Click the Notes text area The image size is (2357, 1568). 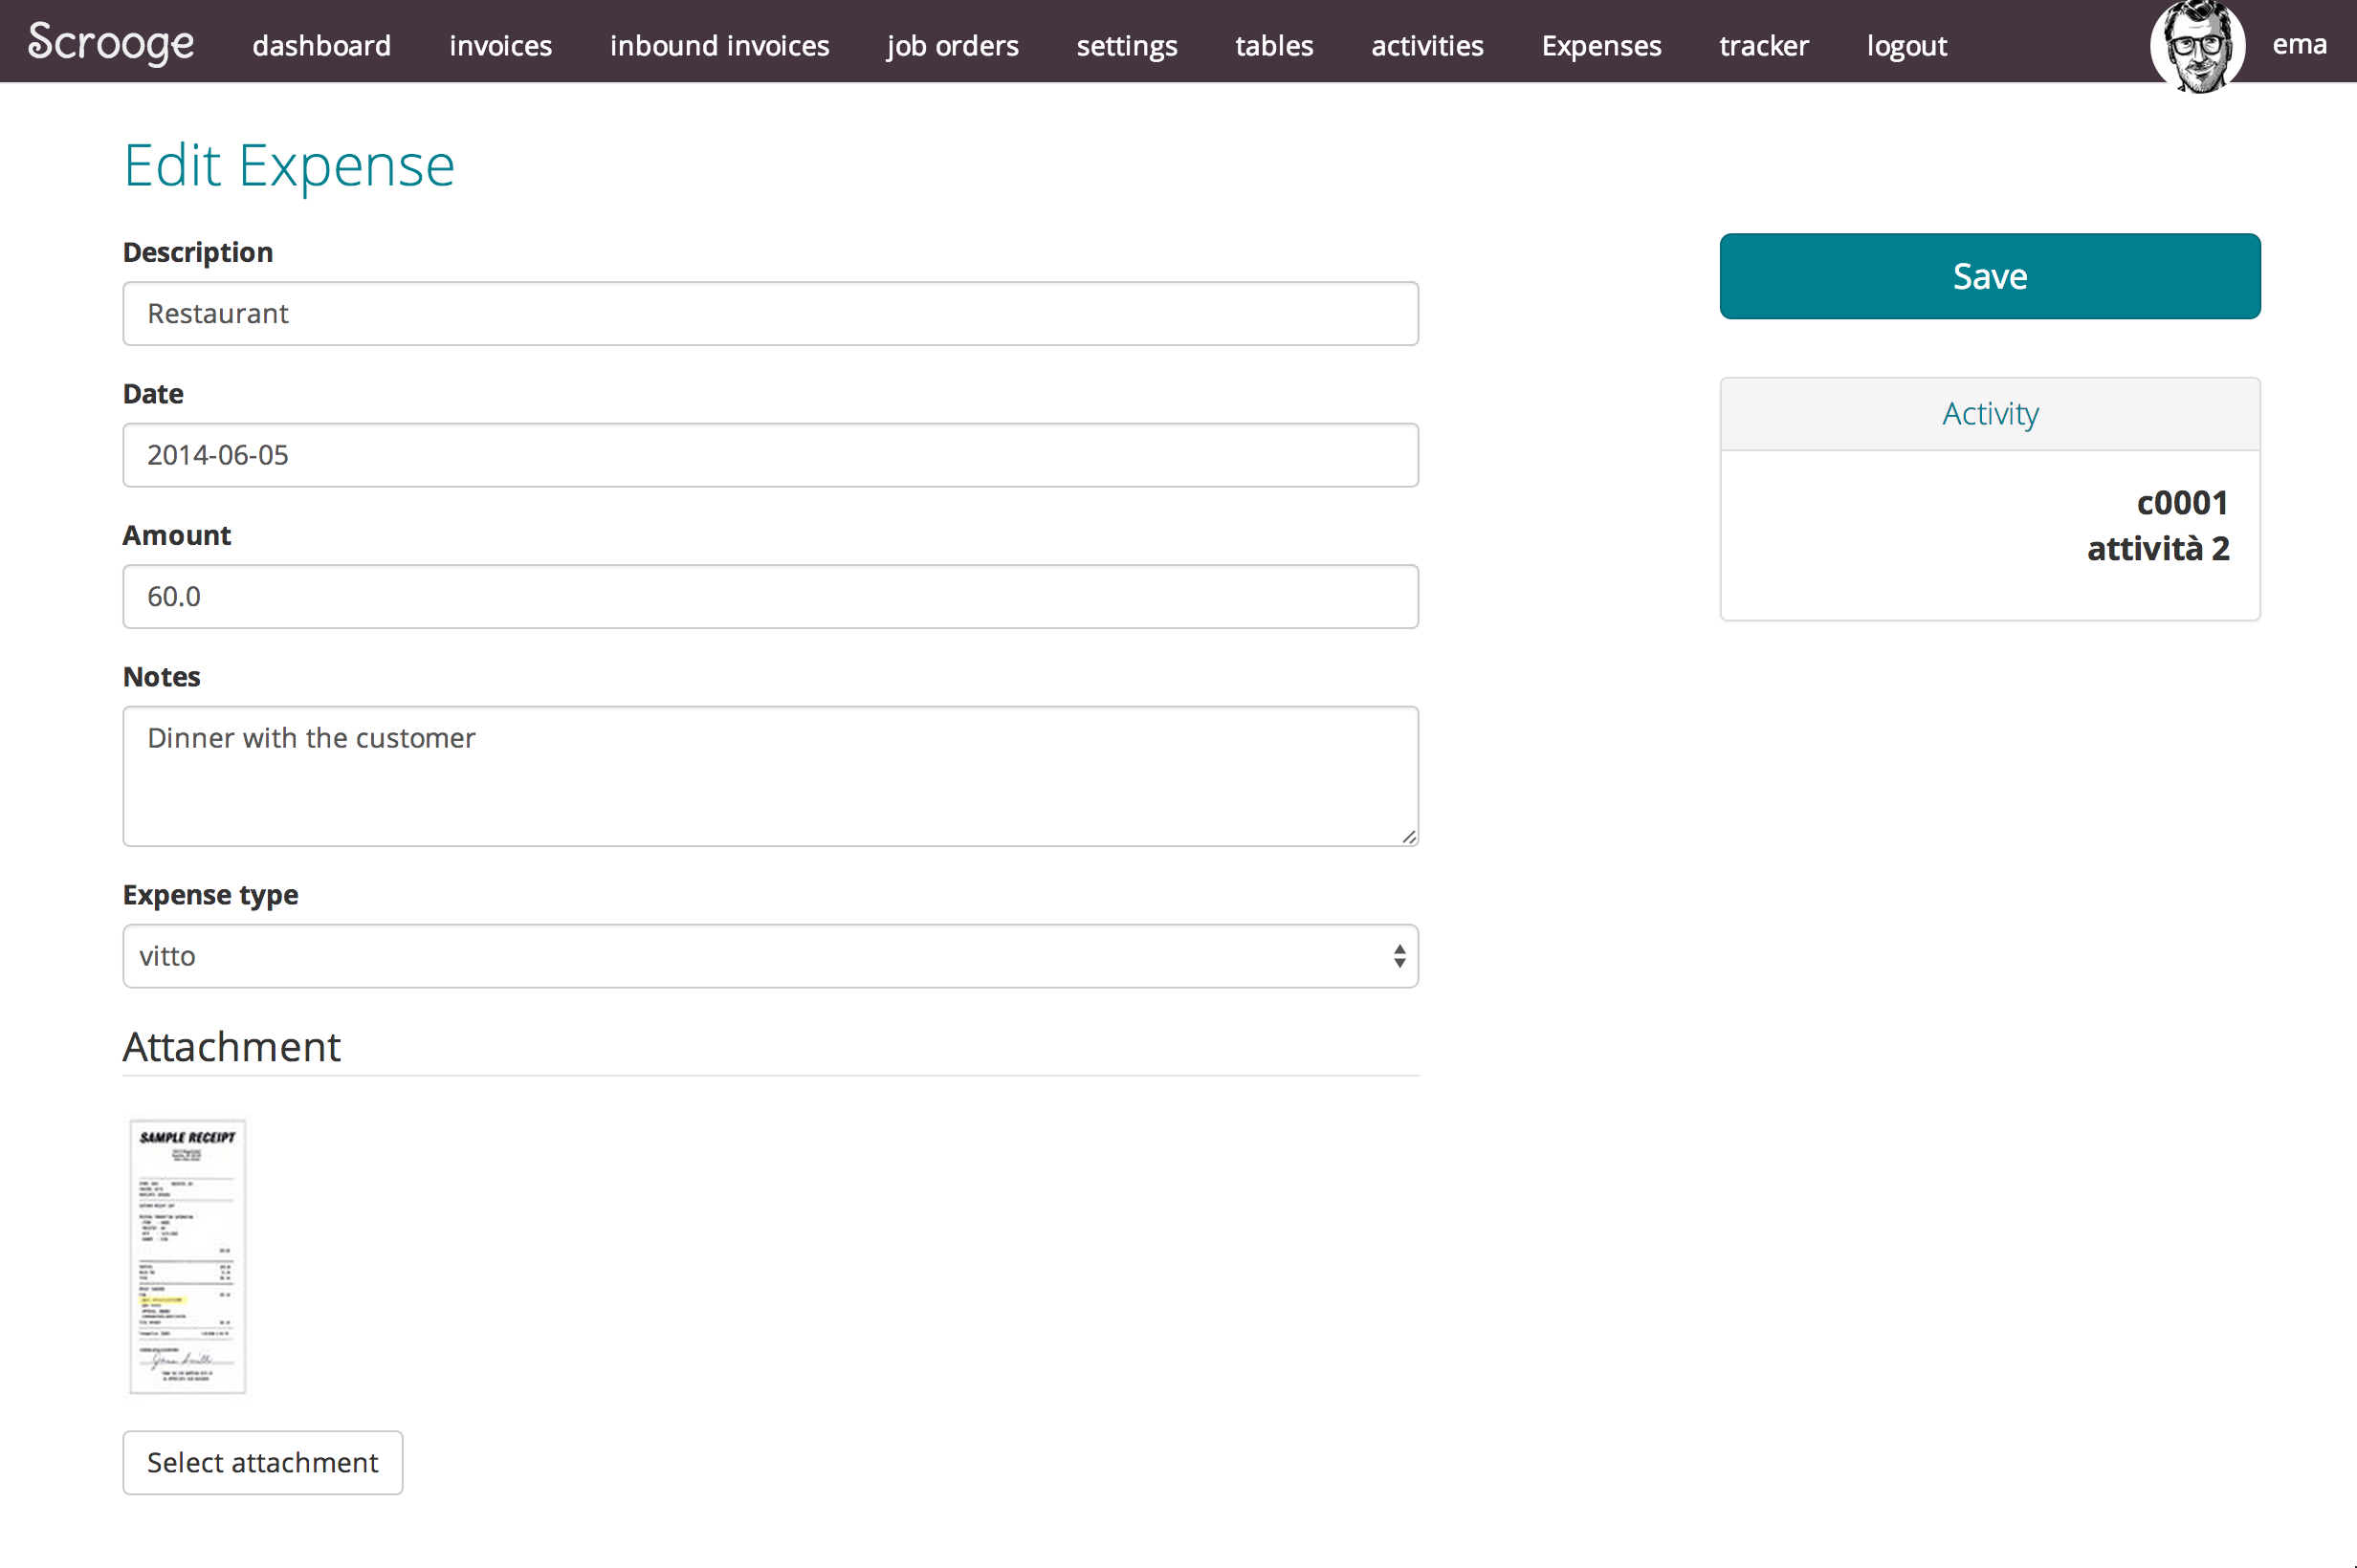pyautogui.click(x=769, y=776)
